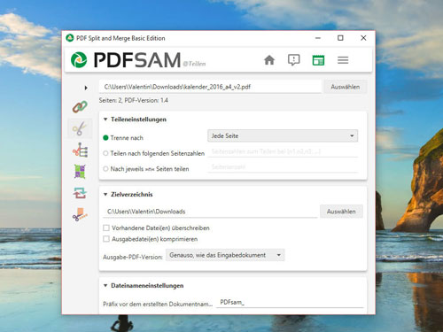
Task: Collapse the Dateinameneinstellungen section
Action: 105,286
